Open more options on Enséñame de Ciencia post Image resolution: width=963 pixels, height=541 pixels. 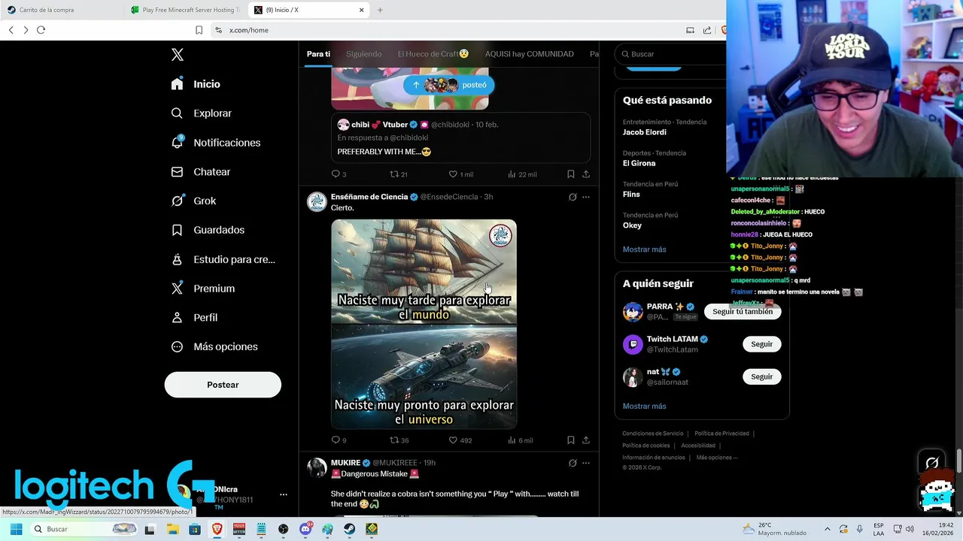pos(586,197)
